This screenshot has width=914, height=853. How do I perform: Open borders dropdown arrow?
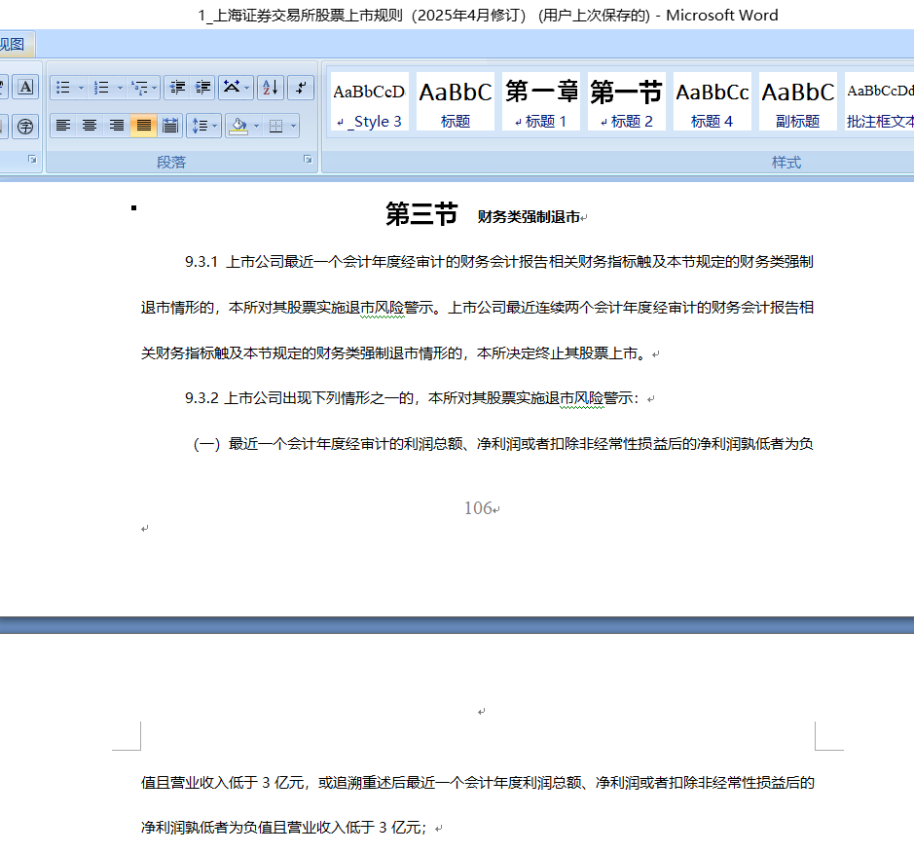[x=293, y=126]
